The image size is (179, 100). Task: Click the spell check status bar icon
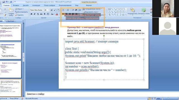22,99
